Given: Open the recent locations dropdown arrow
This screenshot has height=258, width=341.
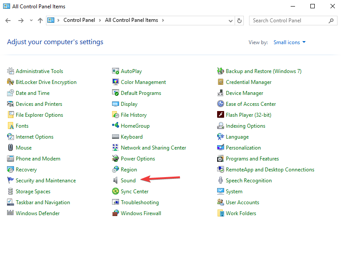Looking at the screenshot, I should 31,21.
